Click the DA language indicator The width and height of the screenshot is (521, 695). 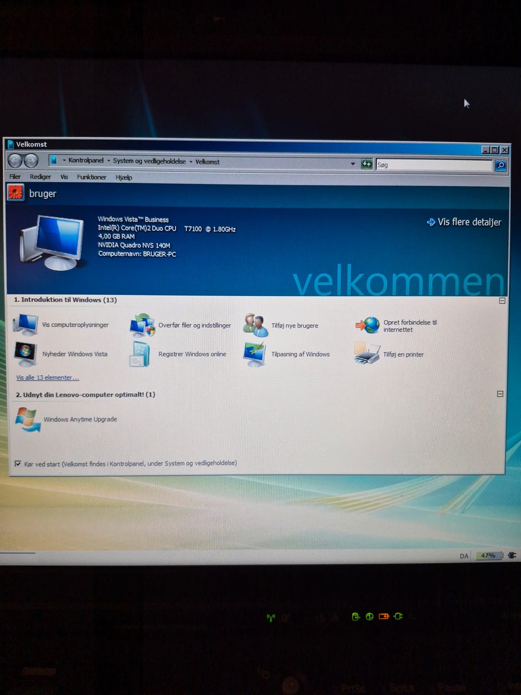464,556
